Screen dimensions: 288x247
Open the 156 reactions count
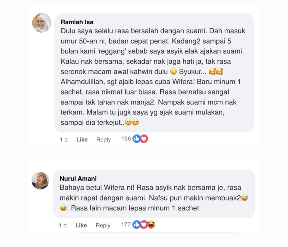[126, 139]
